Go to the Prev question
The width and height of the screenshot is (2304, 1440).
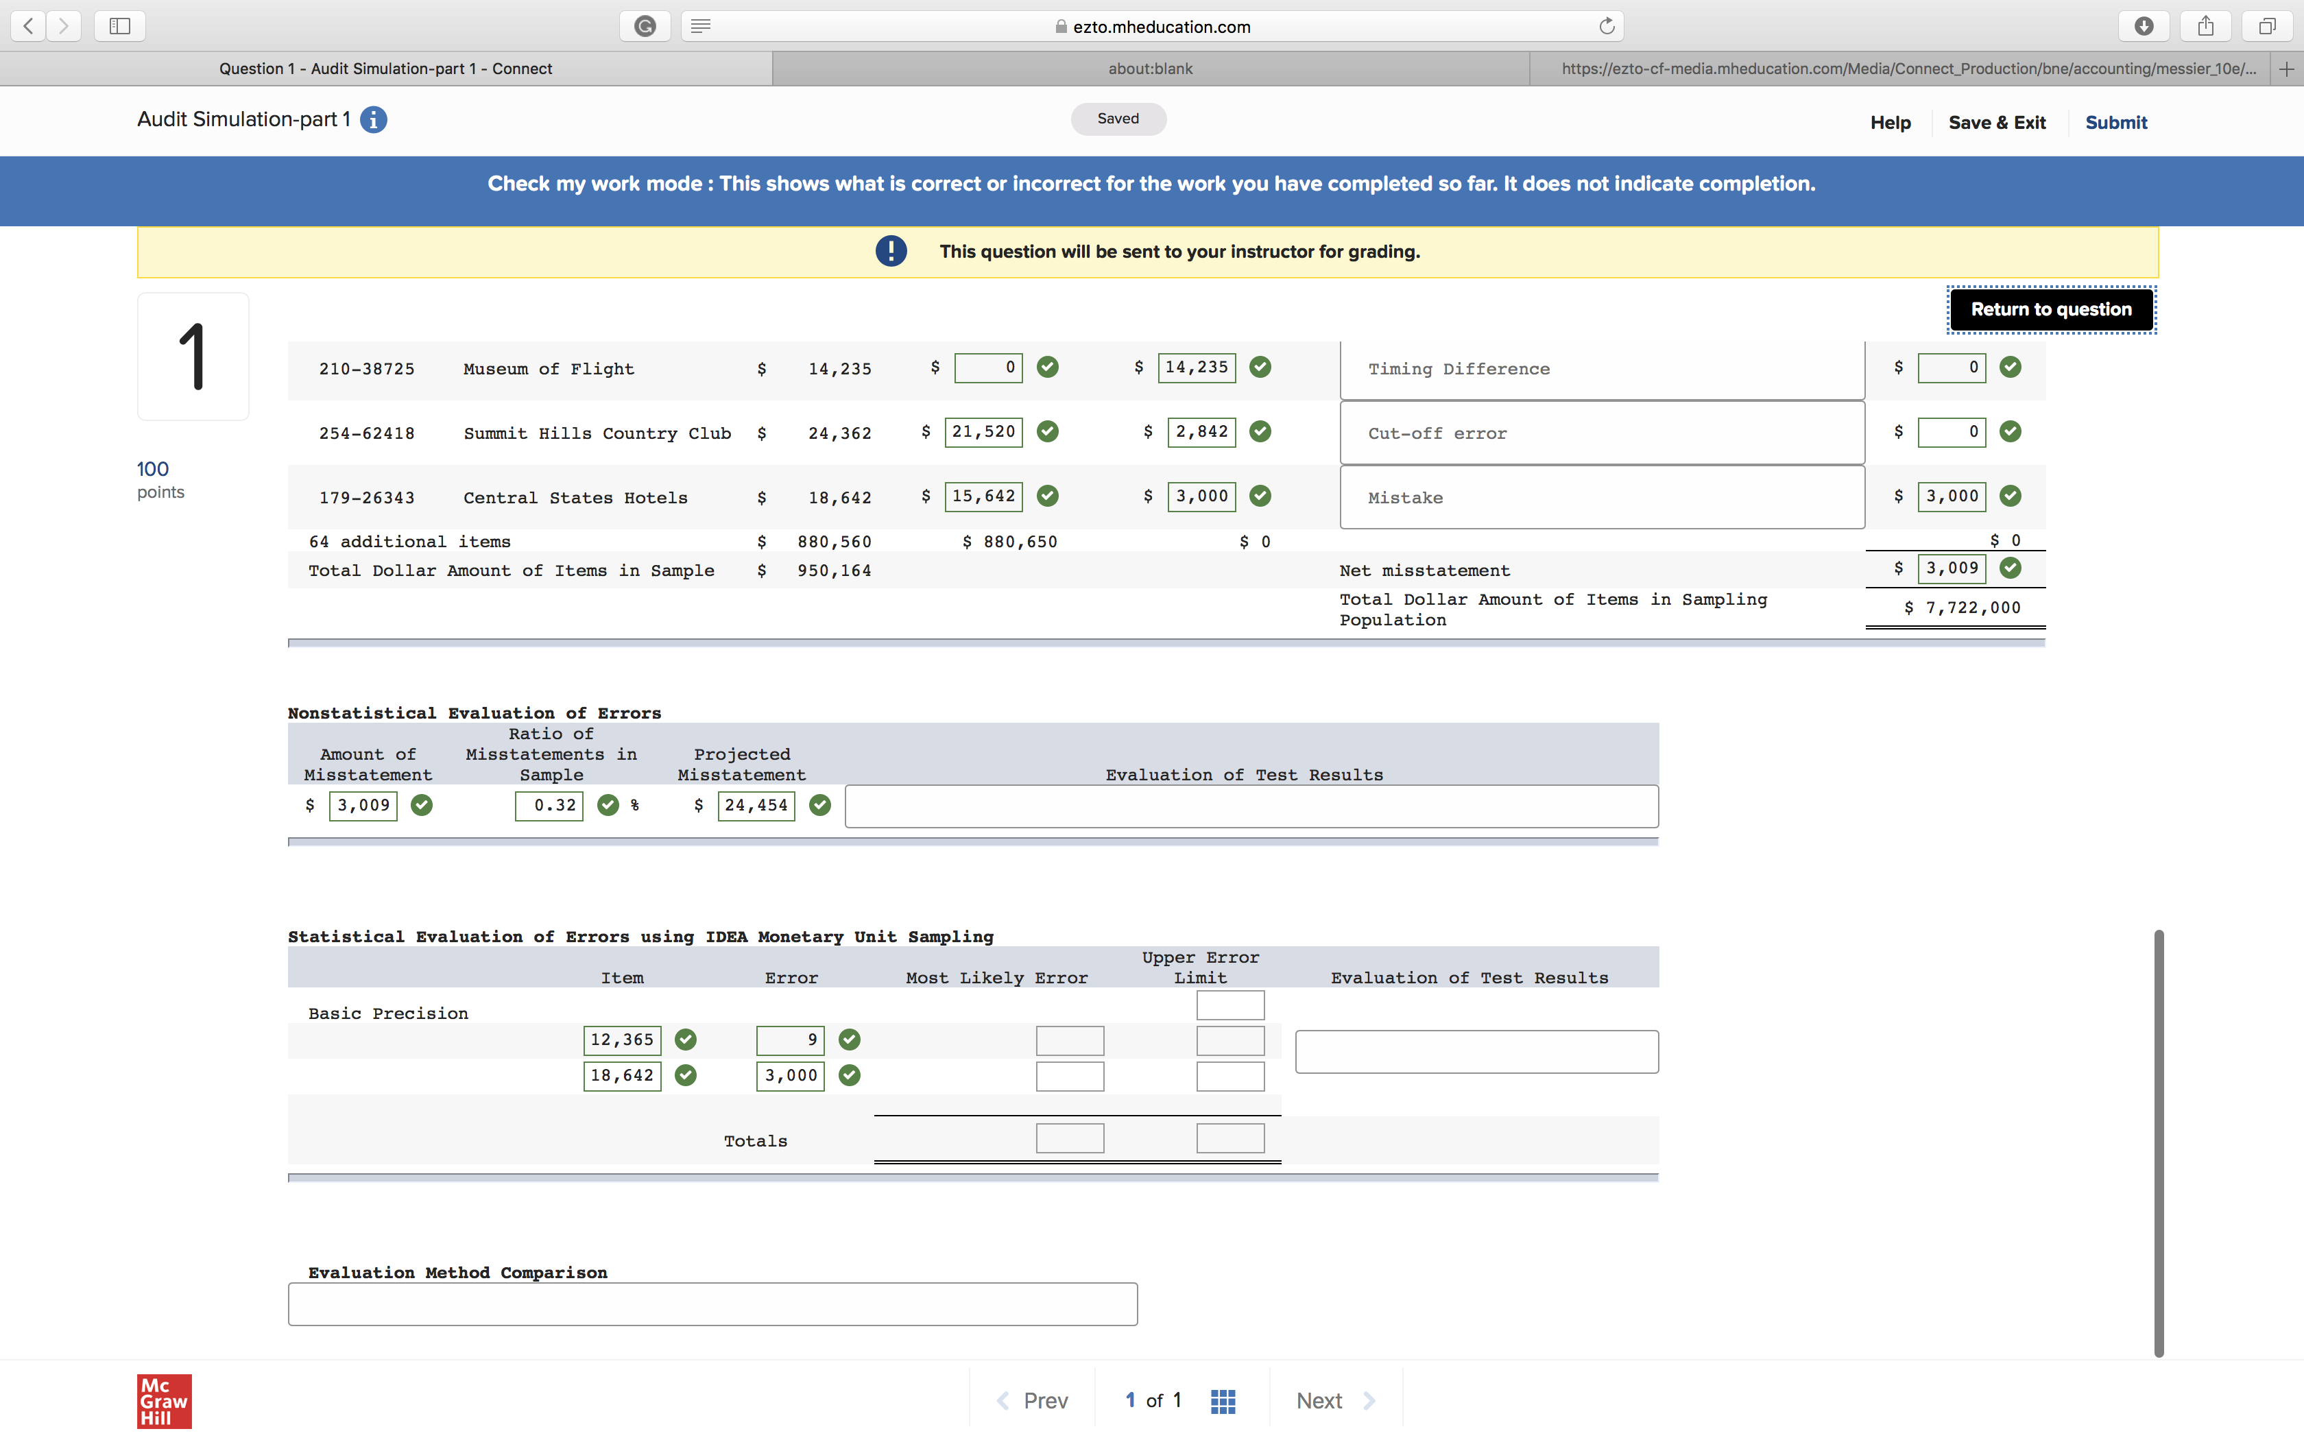[x=1032, y=1401]
